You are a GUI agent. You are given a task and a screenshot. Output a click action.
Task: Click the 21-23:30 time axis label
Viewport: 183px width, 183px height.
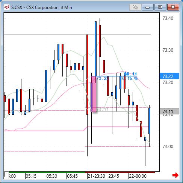(96, 176)
